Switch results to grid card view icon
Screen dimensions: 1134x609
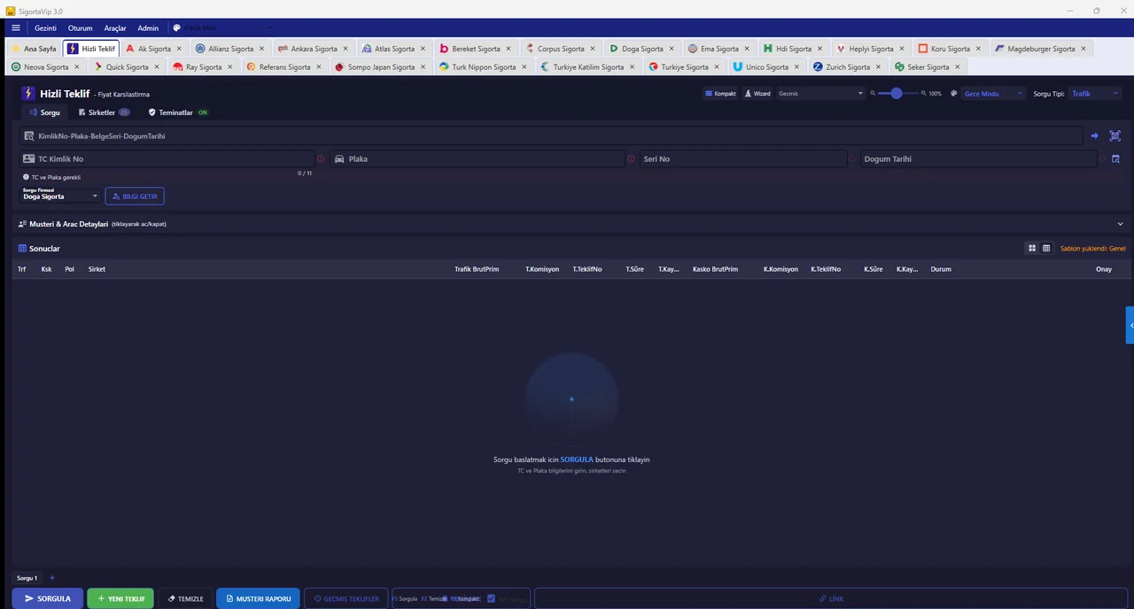point(1031,249)
